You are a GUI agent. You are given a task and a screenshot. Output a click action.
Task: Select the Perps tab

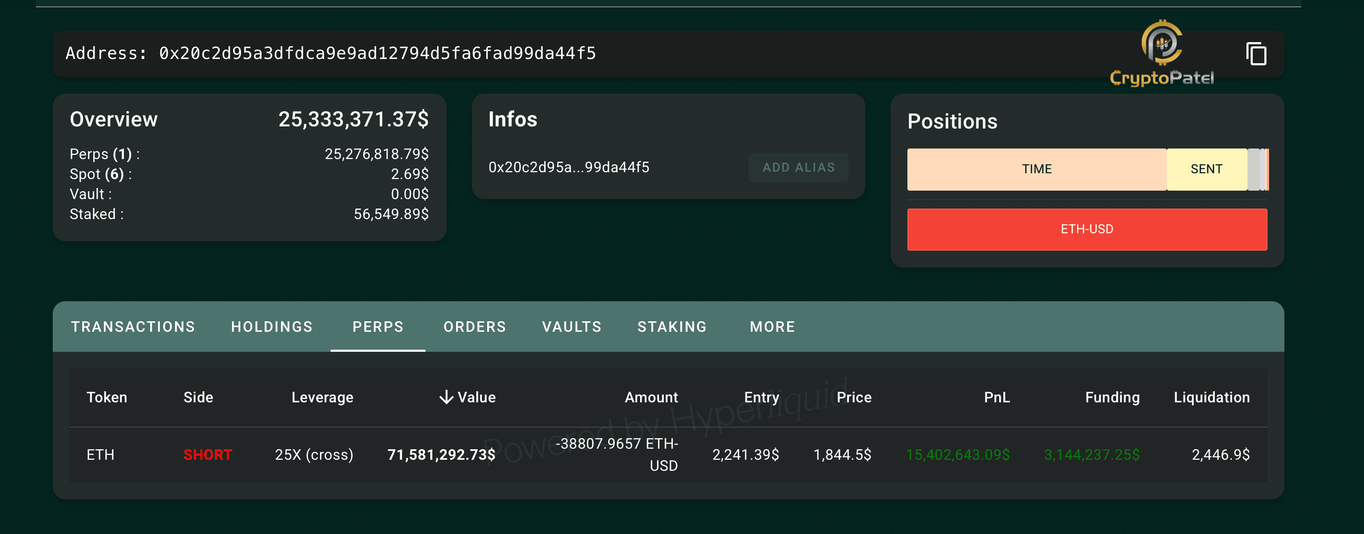(x=378, y=327)
